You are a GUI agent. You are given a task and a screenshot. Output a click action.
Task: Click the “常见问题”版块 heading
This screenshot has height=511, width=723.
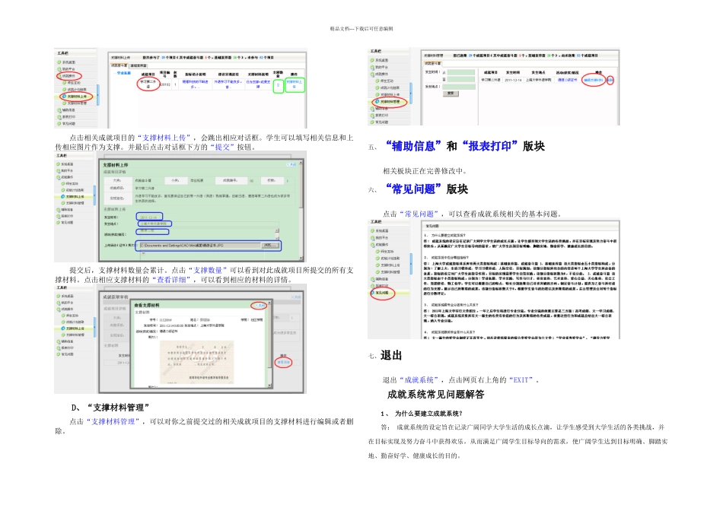point(427,189)
